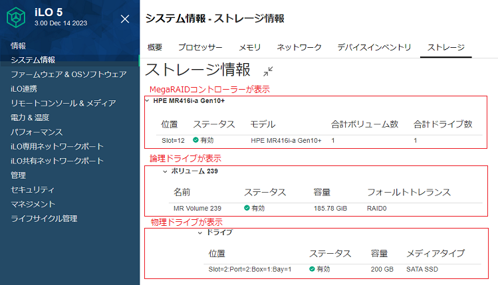Click the Slot=12 position cell
The width and height of the screenshot is (498, 285).
point(173,140)
